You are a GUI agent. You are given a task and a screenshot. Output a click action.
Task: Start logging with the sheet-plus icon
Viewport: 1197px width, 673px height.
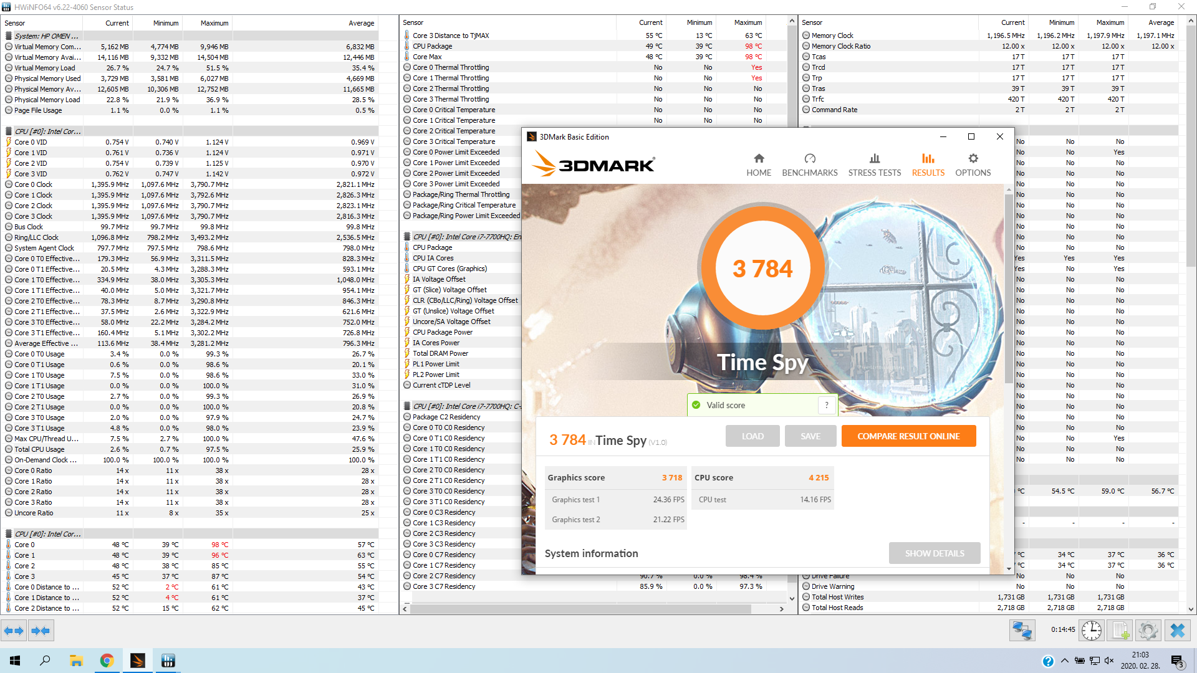pos(1120,631)
